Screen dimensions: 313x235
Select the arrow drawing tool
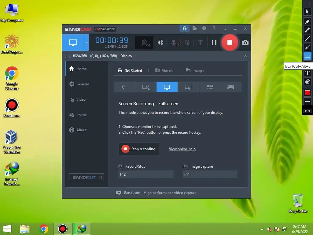[x=307, y=47]
